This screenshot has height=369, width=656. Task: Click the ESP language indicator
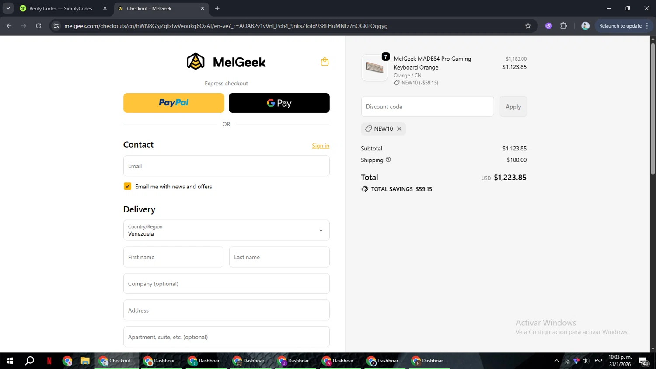598,361
